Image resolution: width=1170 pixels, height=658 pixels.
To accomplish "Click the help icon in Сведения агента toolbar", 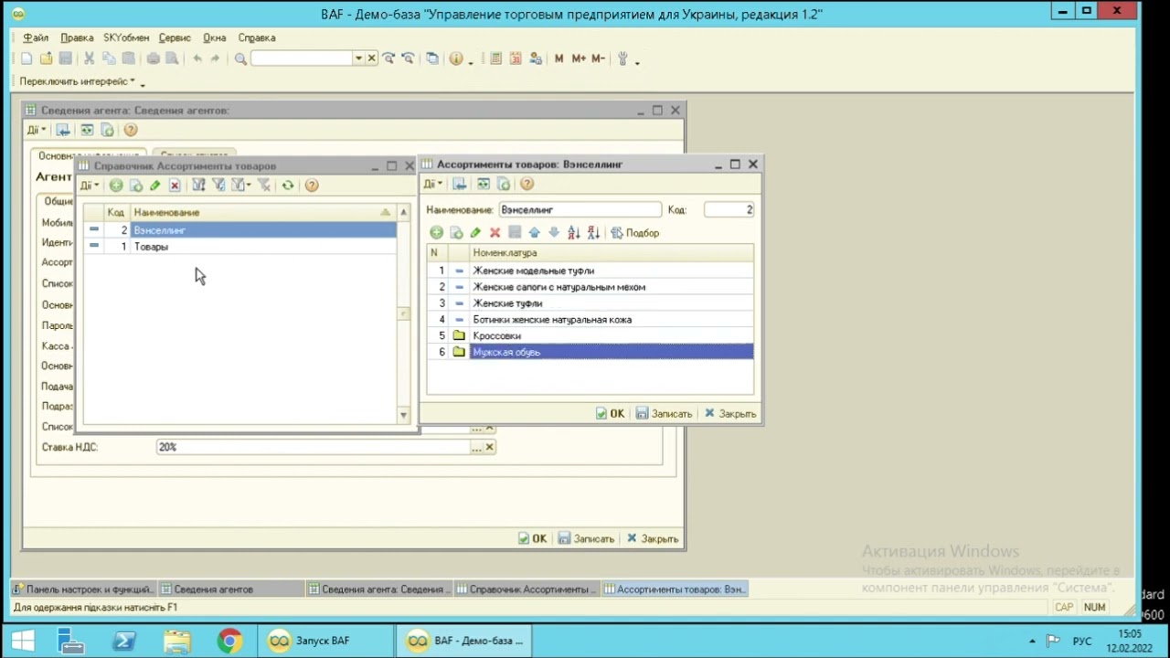I will pos(130,130).
